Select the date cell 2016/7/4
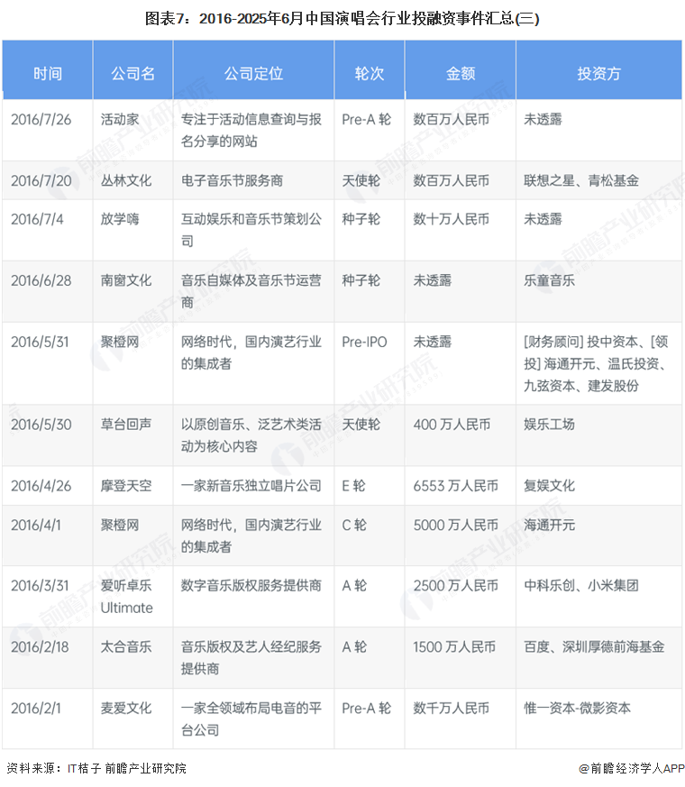This screenshot has height=787, width=685. click(x=37, y=219)
